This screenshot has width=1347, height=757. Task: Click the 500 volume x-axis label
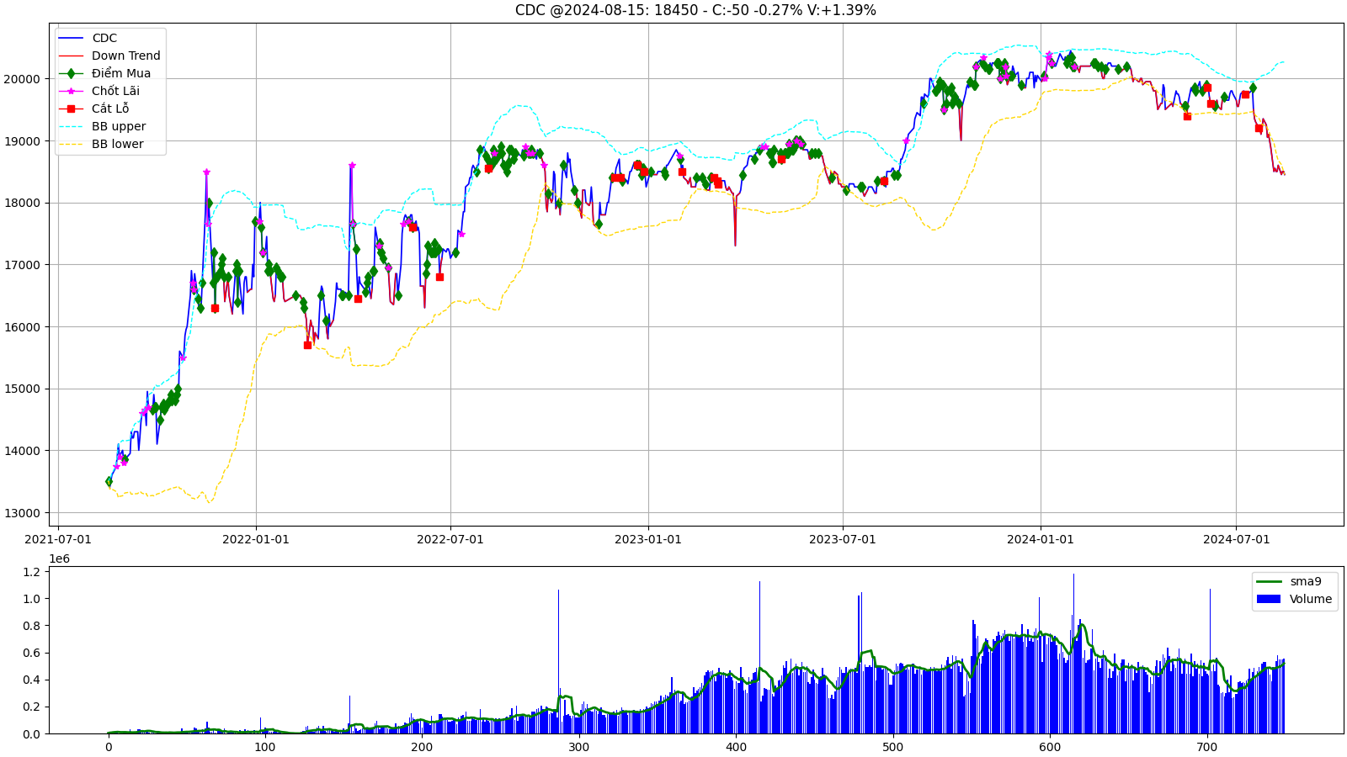pos(893,747)
